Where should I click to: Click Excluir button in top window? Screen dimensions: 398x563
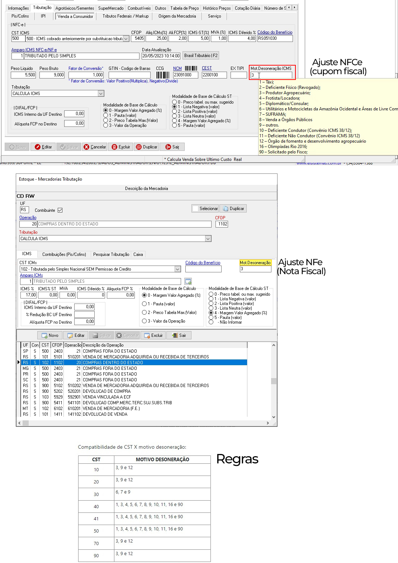120,147
